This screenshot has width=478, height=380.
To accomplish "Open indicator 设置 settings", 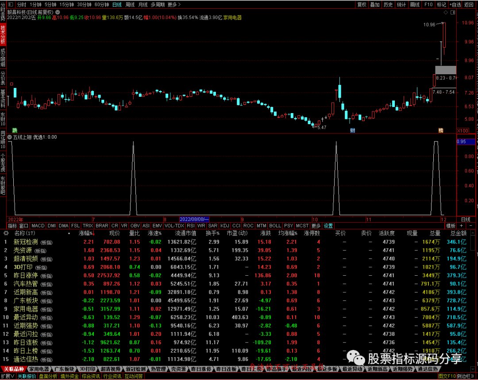I will pyautogui.click(x=328, y=226).
